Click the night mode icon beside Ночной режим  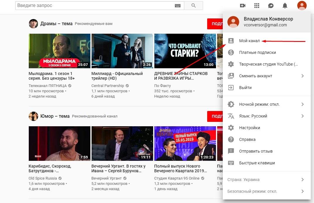point(231,104)
